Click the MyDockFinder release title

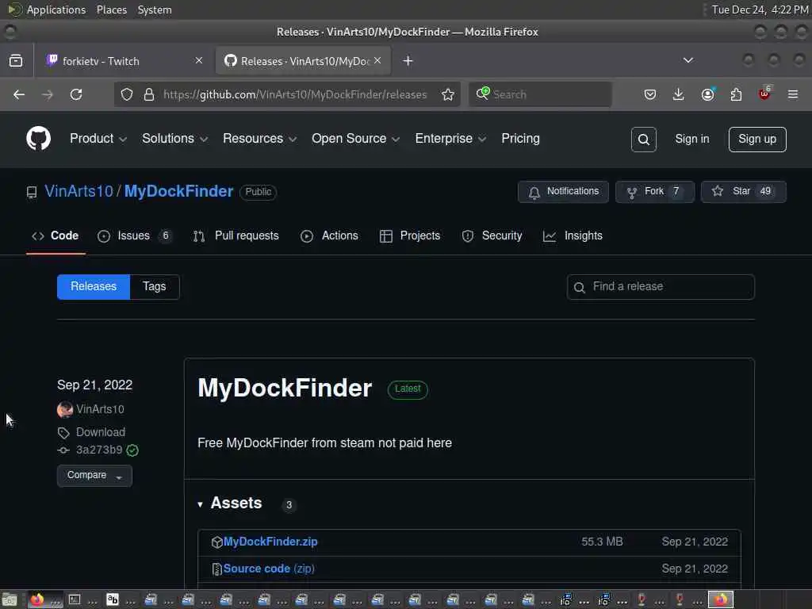[285, 389]
